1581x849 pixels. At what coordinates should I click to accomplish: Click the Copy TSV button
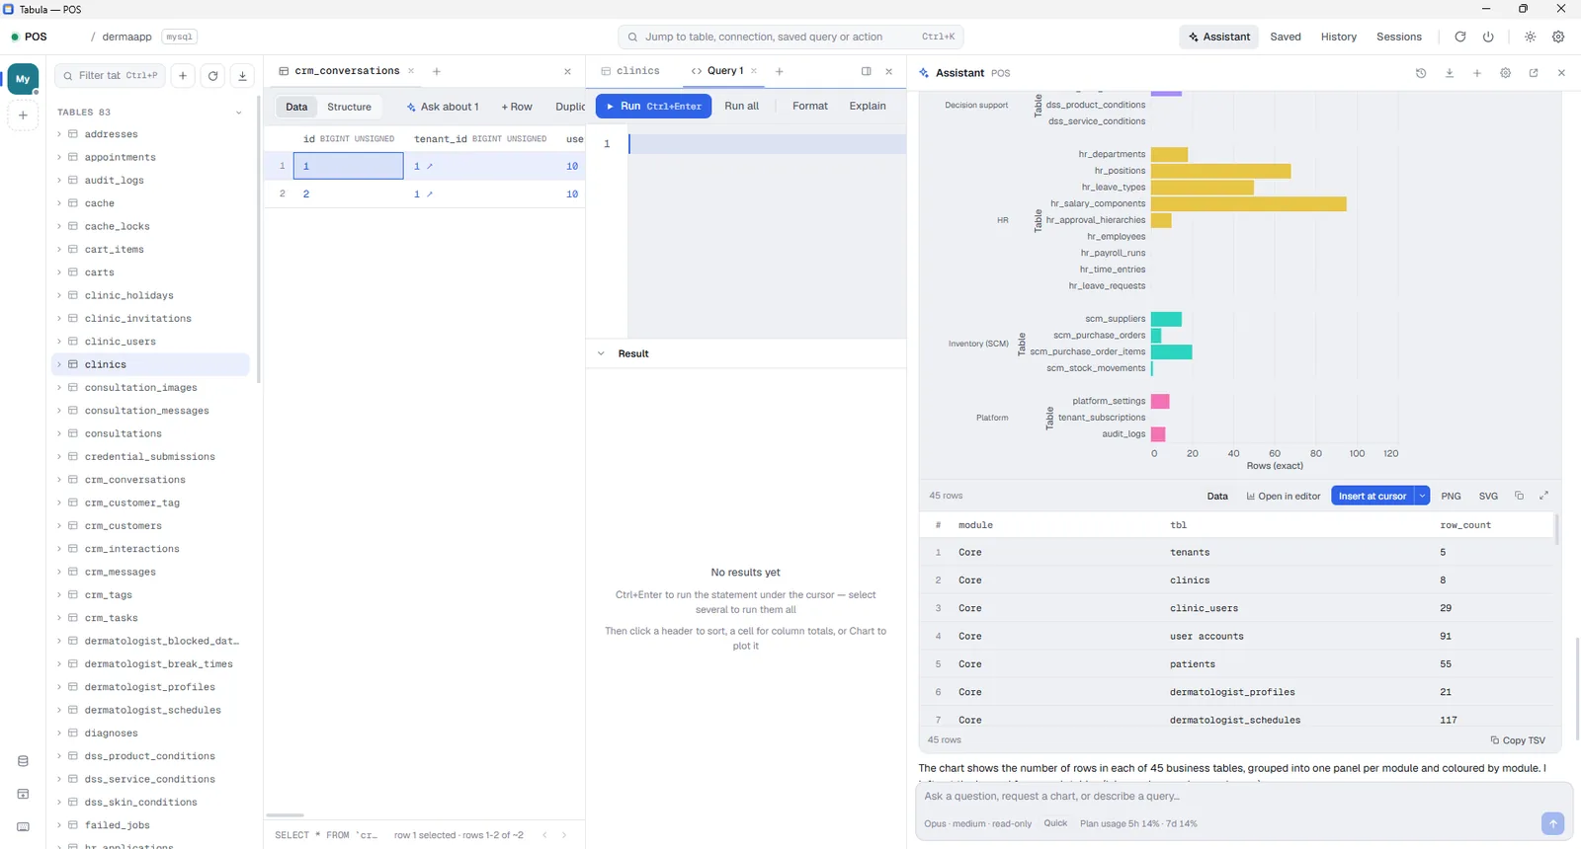[1518, 739]
